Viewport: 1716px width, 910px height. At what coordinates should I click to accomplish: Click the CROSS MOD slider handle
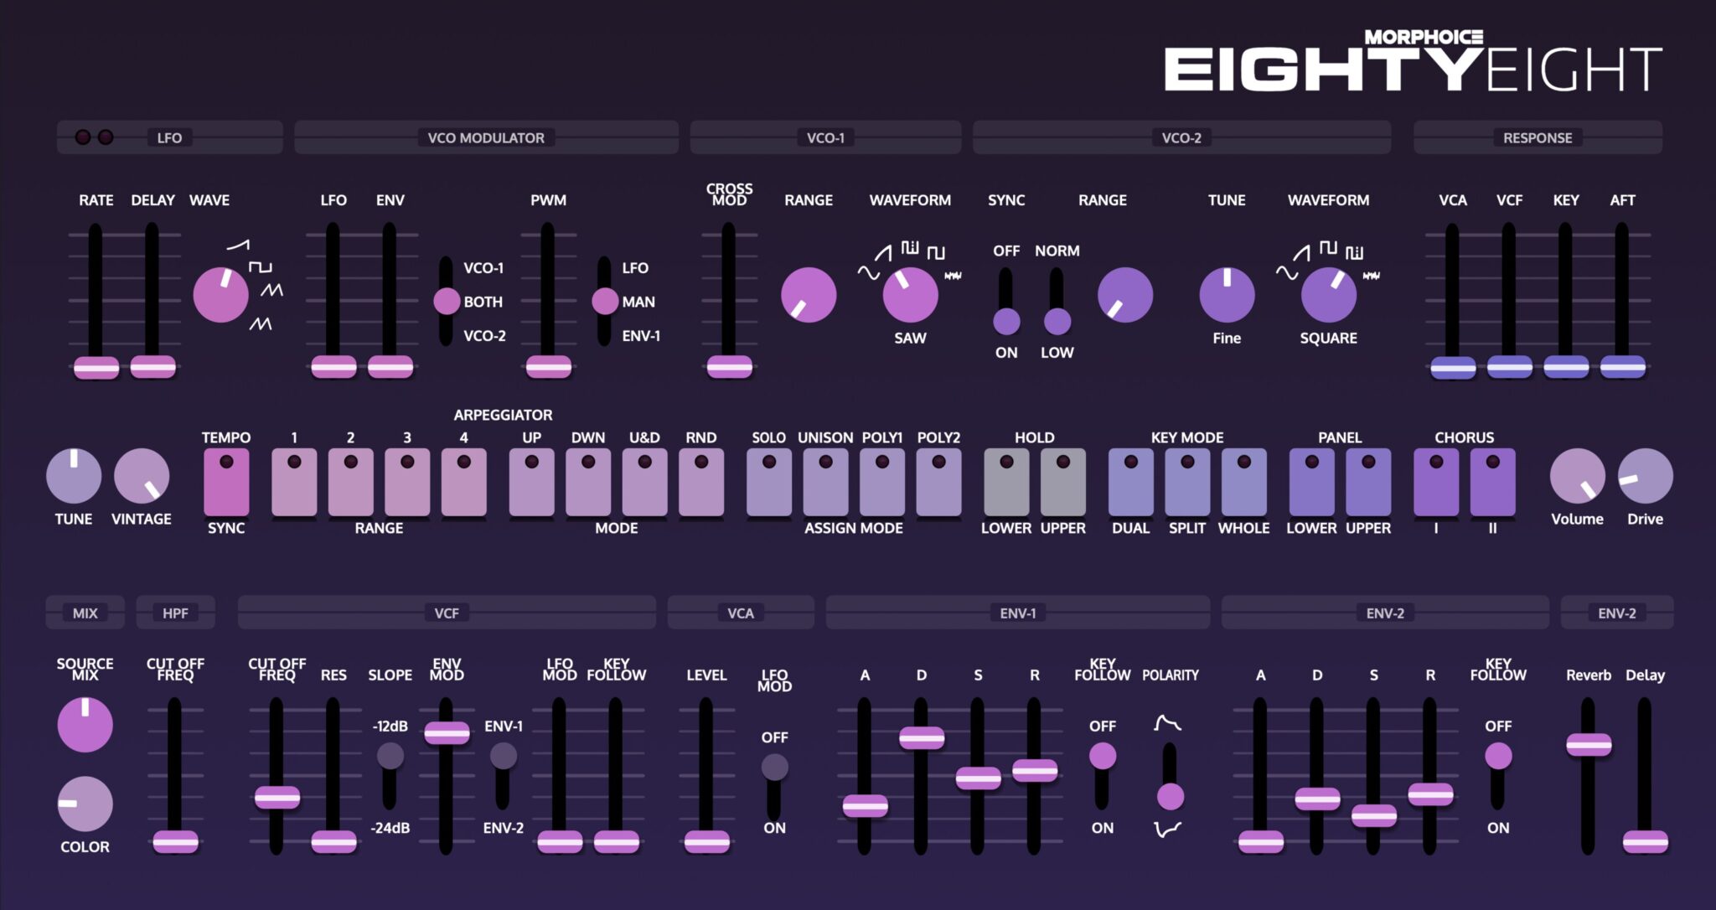pyautogui.click(x=729, y=367)
